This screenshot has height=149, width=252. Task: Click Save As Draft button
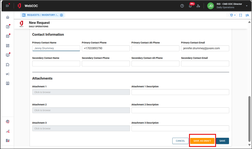click(x=202, y=141)
